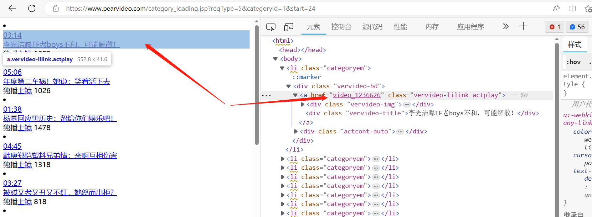
Task: Expand the last visible li categoryem node
Action: 282,213
